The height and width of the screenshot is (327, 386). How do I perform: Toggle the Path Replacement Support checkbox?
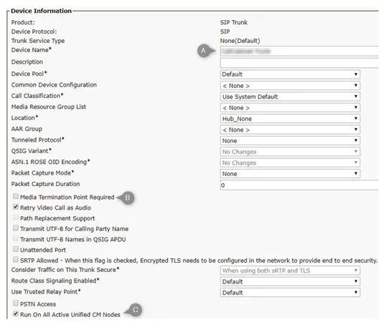tap(16, 218)
